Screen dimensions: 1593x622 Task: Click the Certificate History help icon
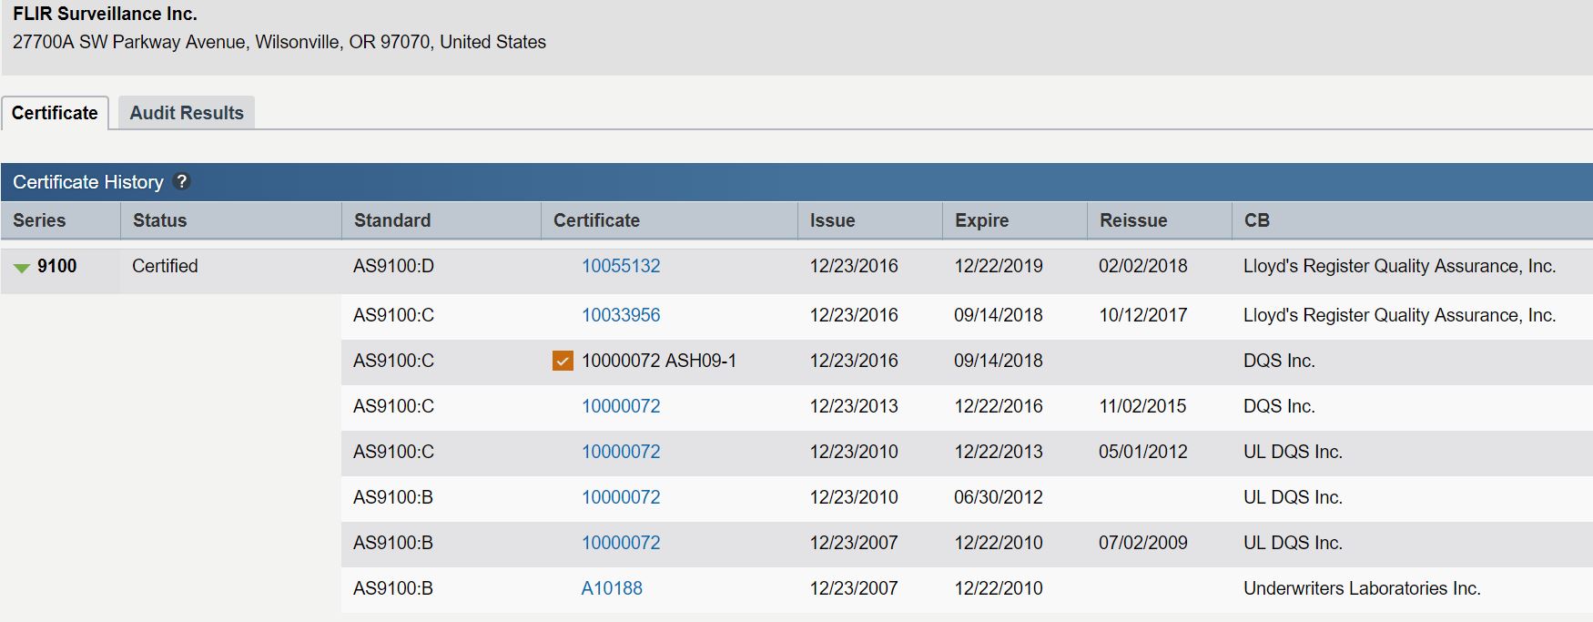coord(181,181)
